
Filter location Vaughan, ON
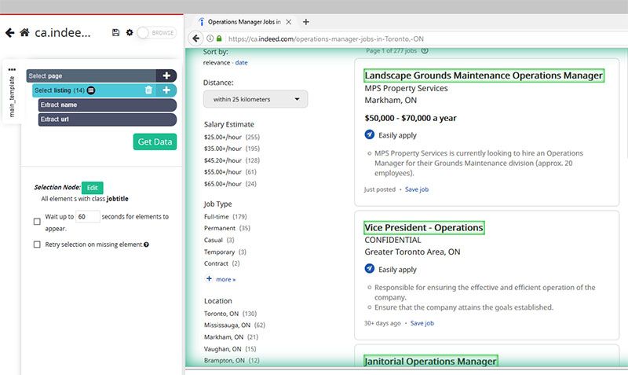point(222,349)
